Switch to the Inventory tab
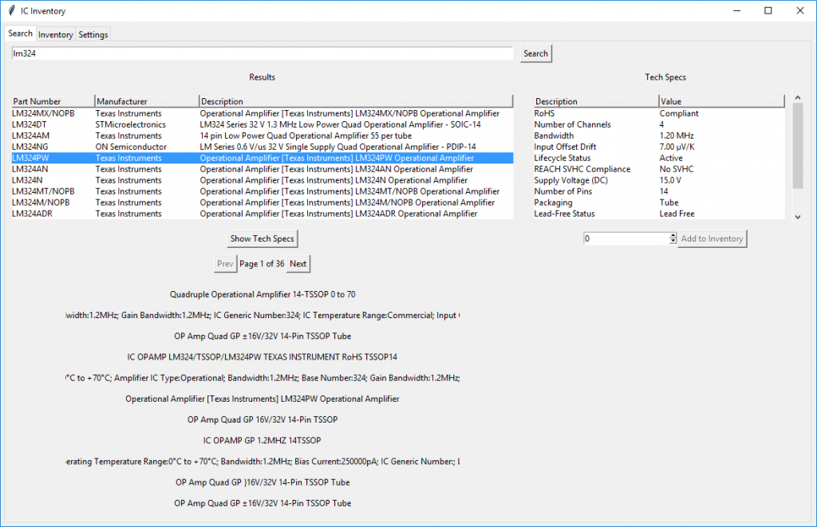 tap(55, 34)
